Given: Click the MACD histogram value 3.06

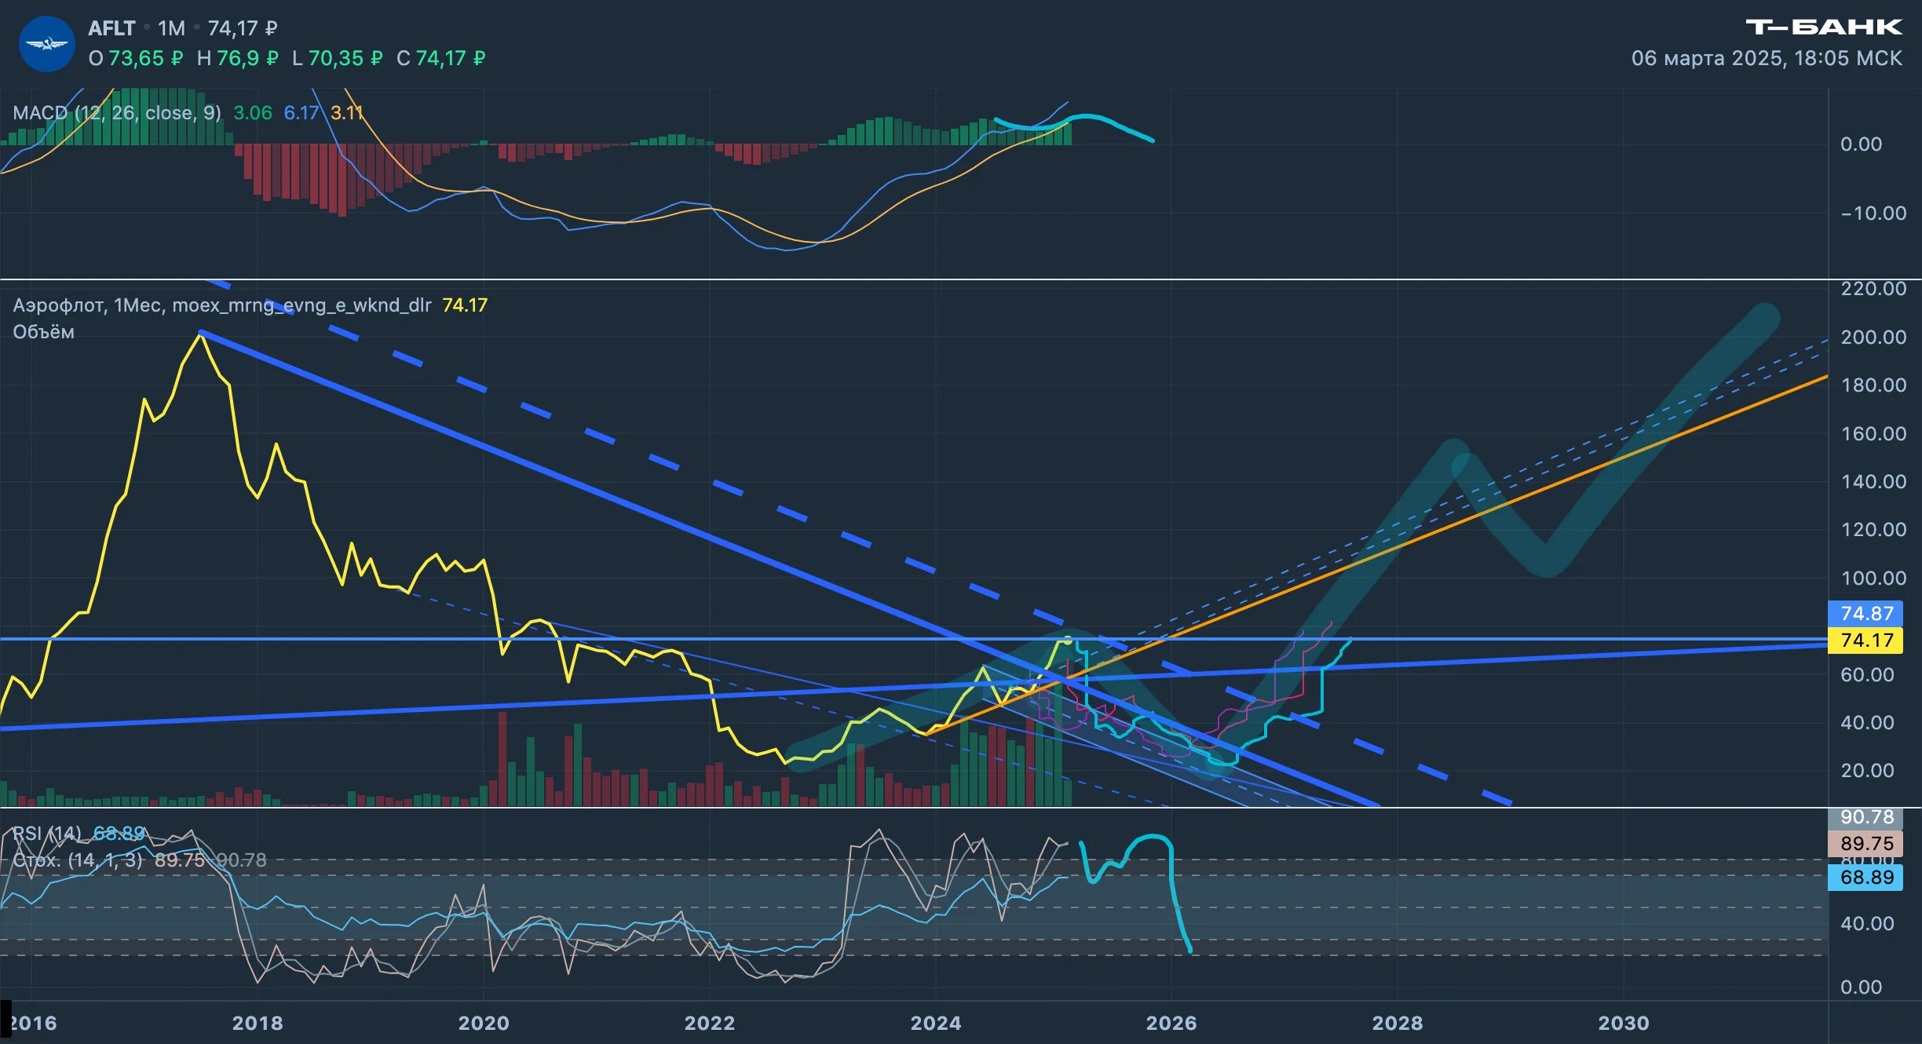Looking at the screenshot, I should coord(253,113).
